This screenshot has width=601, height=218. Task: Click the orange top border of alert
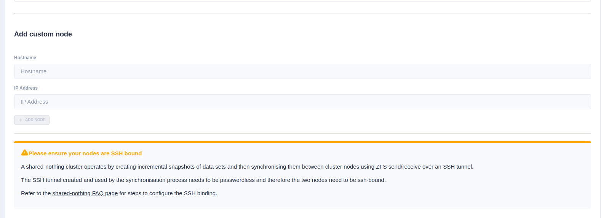point(302,142)
